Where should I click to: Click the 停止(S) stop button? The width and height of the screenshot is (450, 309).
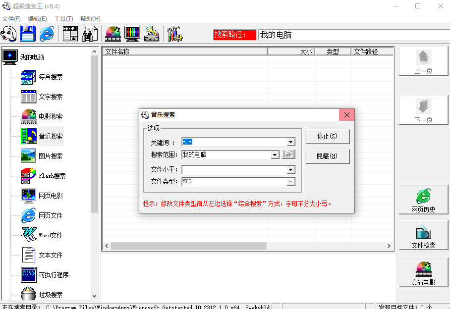(328, 137)
